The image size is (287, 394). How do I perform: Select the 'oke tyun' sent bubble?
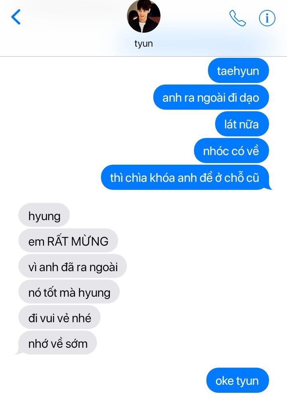coord(238,380)
